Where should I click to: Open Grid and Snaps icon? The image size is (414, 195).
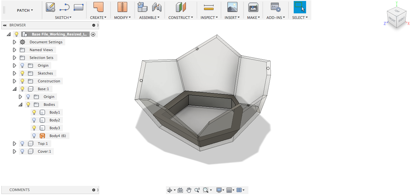(229, 190)
